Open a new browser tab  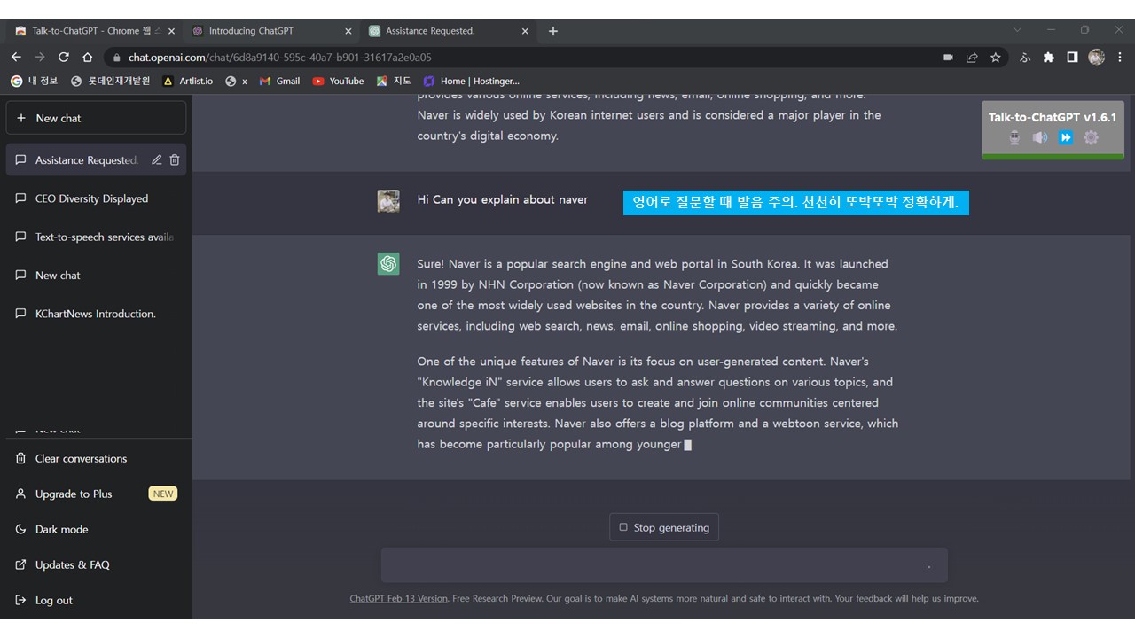[x=553, y=31]
